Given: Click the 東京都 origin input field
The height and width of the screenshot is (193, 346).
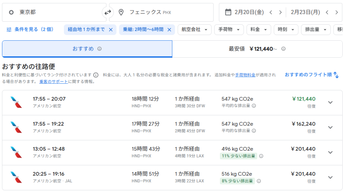Looking at the screenshot, I should [54, 13].
